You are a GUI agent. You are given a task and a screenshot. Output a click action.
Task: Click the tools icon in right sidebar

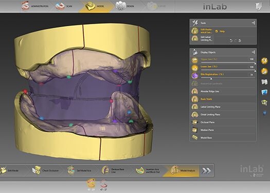[x=264, y=61]
